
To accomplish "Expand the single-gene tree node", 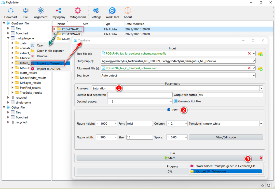I will pos(8,102).
